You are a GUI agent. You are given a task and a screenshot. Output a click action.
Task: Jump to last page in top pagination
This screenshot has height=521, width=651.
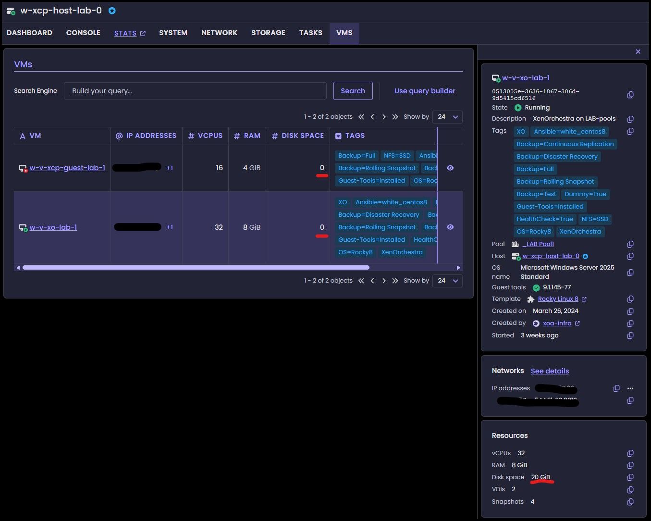click(x=395, y=117)
